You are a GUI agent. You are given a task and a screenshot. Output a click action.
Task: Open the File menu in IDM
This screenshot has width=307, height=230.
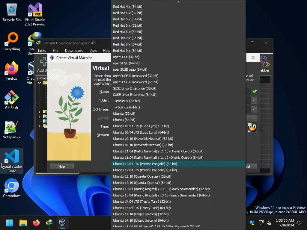[x=55, y=50]
